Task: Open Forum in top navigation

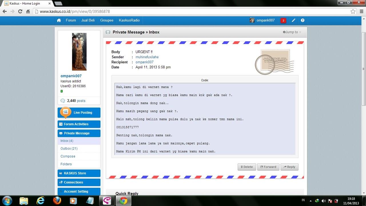Action: 71,20
